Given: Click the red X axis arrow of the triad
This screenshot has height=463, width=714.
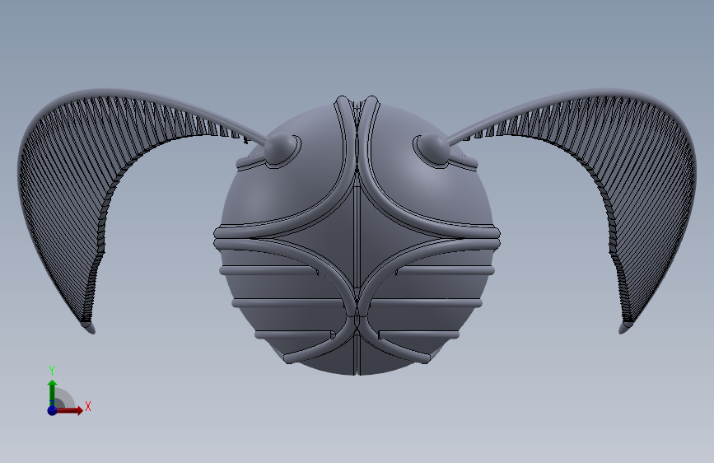Looking at the screenshot, I should [69, 410].
